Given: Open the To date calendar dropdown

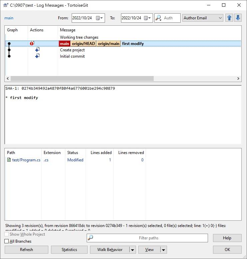Looking at the screenshot, I should point(148,18).
